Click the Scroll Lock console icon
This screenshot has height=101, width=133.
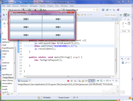tap(83, 81)
